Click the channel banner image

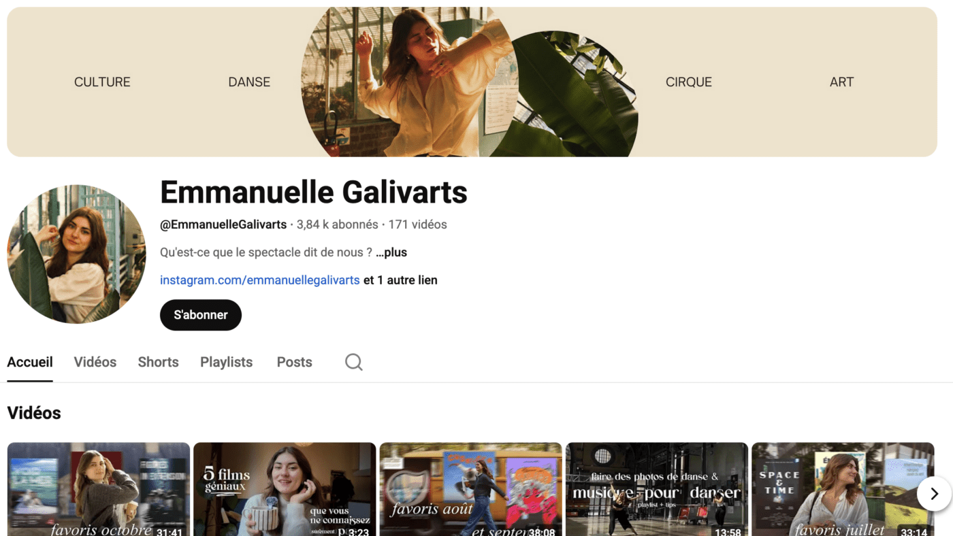coord(472,82)
